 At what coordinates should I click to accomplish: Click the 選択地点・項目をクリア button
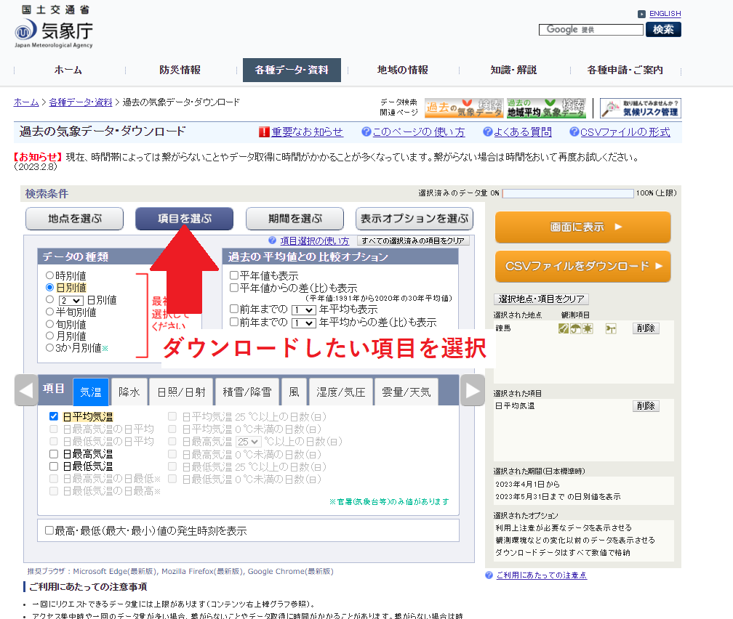tap(541, 299)
